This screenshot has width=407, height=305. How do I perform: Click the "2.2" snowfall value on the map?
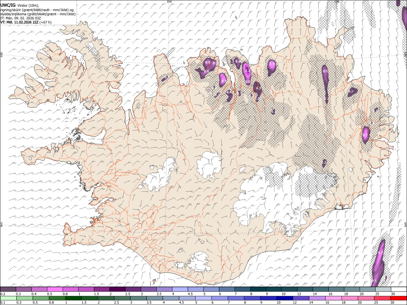[248, 71]
